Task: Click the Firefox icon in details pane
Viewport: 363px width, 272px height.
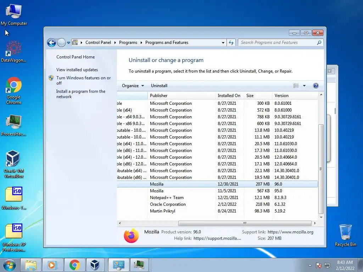Action: click(131, 236)
